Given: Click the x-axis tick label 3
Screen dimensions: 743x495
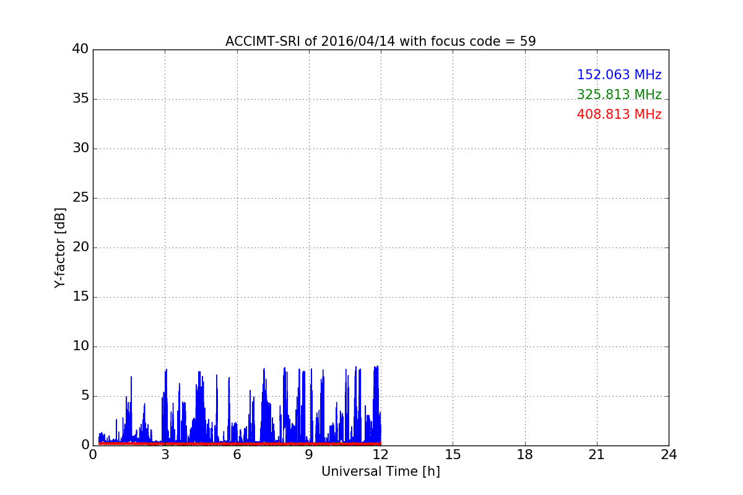Looking at the screenshot, I should click(165, 455).
